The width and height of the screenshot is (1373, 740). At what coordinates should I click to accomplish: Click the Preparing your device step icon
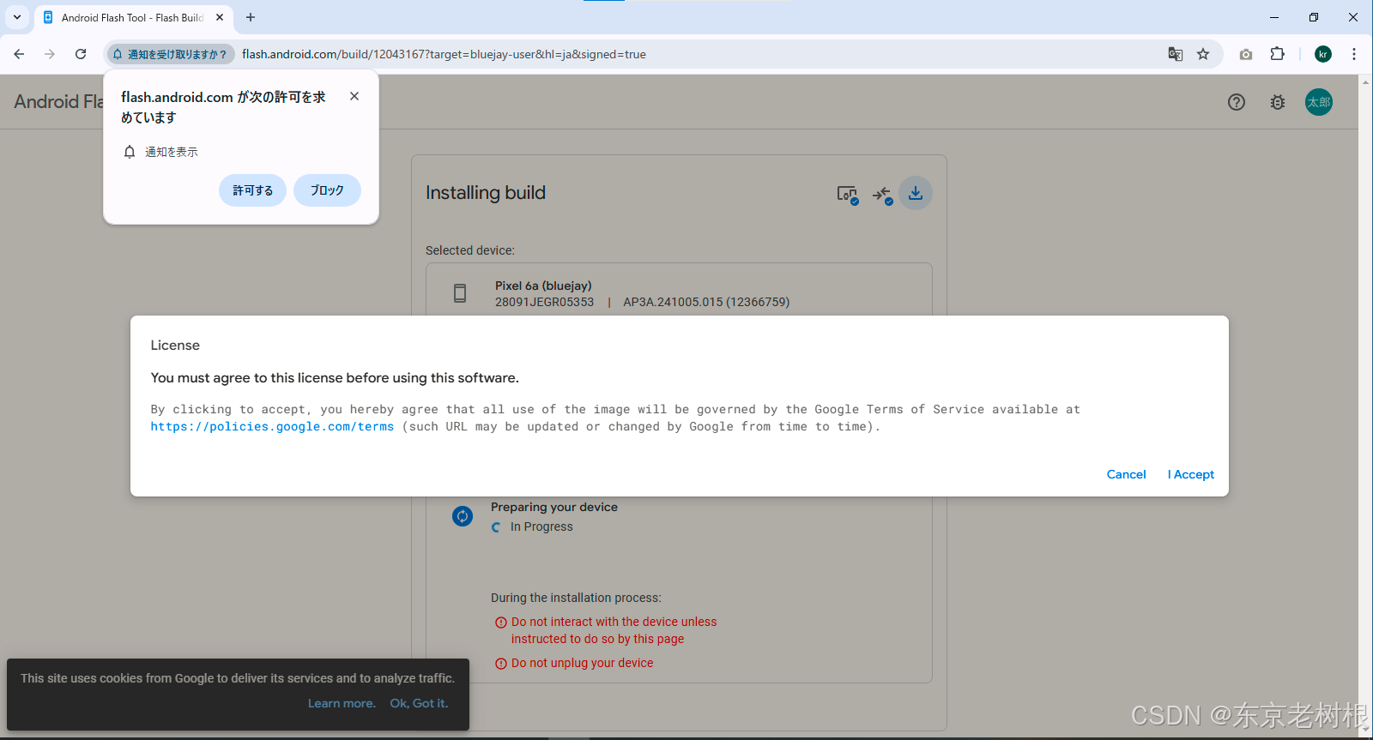[463, 516]
